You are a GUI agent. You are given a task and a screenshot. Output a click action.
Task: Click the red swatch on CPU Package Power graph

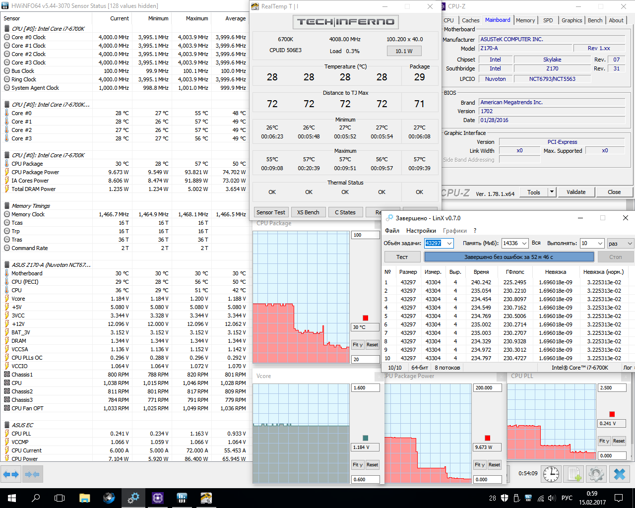[487, 438]
